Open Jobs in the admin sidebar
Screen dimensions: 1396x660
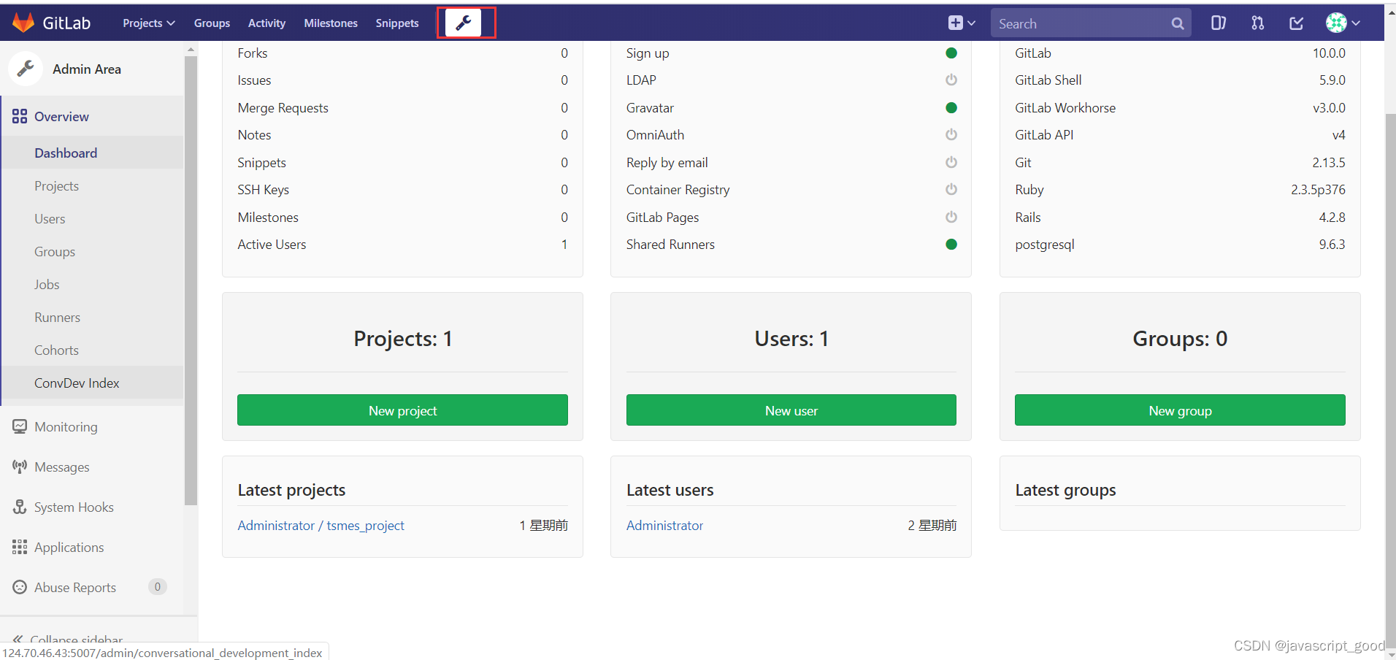click(47, 284)
